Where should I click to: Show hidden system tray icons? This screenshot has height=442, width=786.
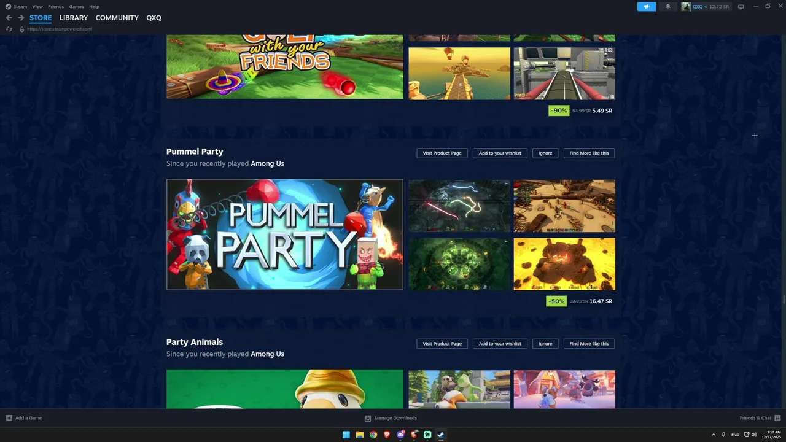tap(713, 435)
